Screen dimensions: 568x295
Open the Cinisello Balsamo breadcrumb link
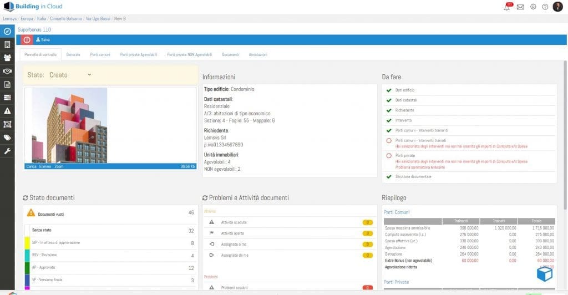click(66, 18)
